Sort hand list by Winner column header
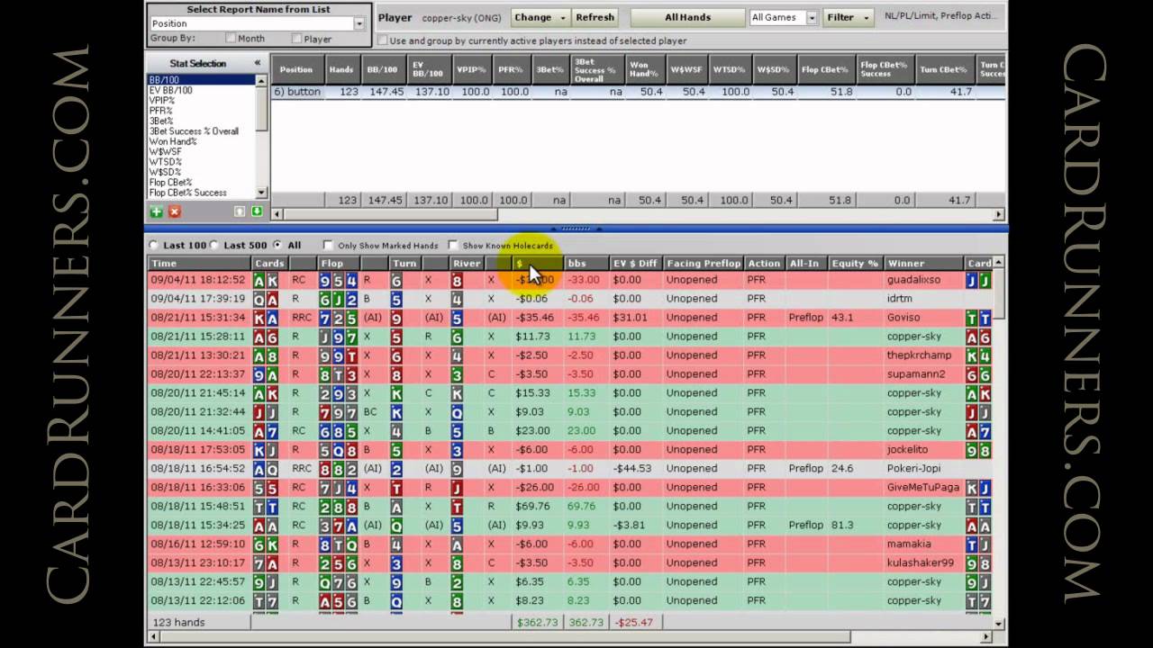Screen dimensions: 1153x648 [923, 264]
